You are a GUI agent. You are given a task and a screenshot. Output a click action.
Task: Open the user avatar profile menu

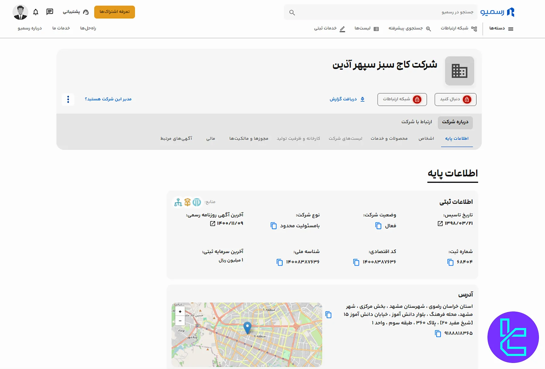tap(20, 12)
